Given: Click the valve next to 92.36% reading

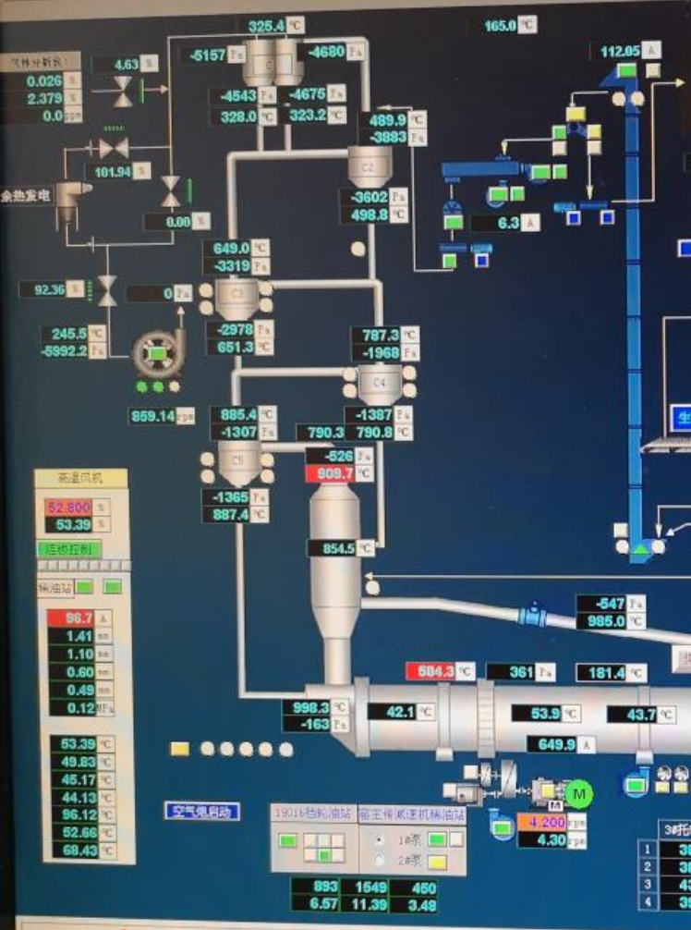Looking at the screenshot, I should point(107,289).
